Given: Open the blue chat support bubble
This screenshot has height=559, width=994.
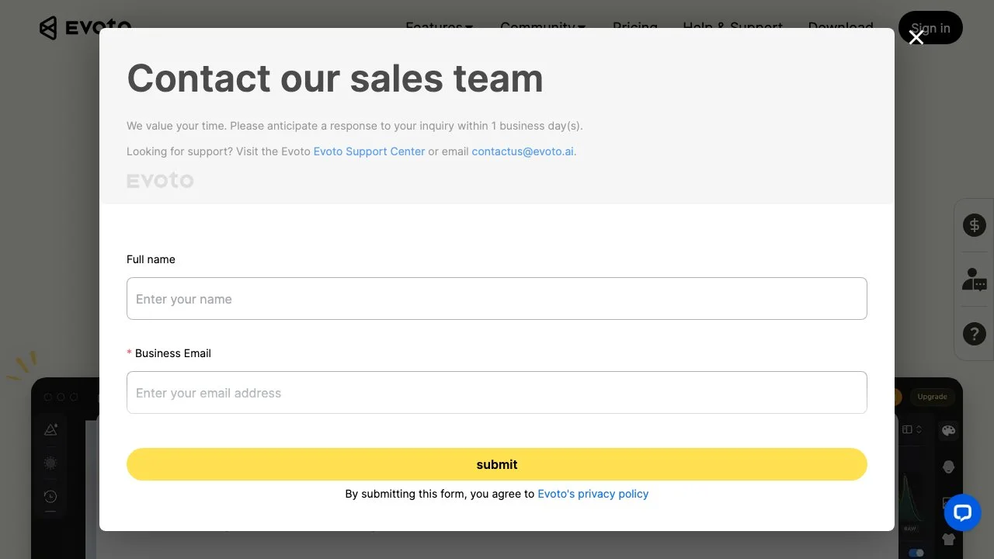Looking at the screenshot, I should (963, 512).
